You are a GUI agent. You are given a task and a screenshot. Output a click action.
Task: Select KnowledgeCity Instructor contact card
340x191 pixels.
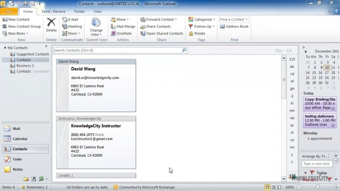click(96, 143)
